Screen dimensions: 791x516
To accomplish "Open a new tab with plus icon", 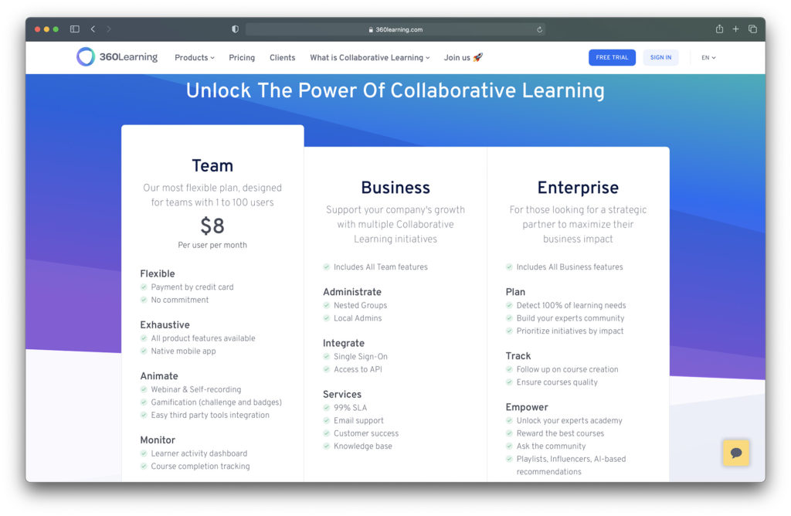I will pos(735,29).
